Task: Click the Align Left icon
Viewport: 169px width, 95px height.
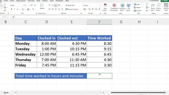Action: [49, 9]
